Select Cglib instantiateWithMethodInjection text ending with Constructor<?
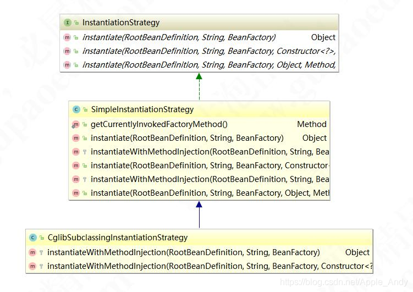This screenshot has width=413, height=292. coord(210,266)
